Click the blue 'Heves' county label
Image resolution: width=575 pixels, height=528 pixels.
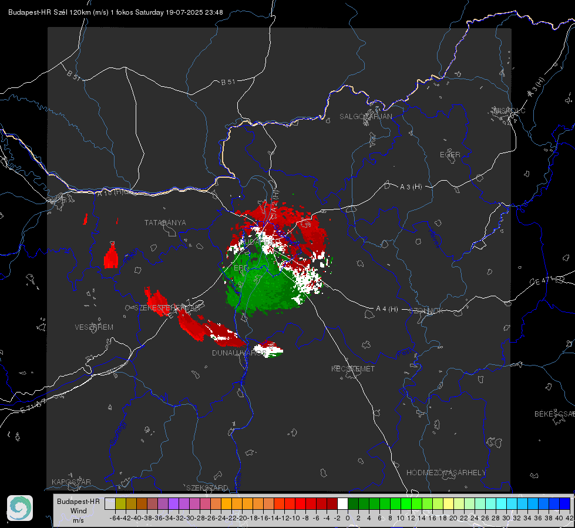click(x=435, y=238)
